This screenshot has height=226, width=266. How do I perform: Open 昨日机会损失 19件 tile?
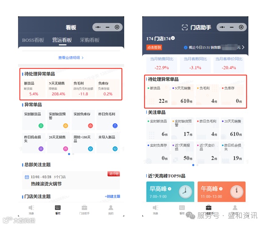point(232,153)
